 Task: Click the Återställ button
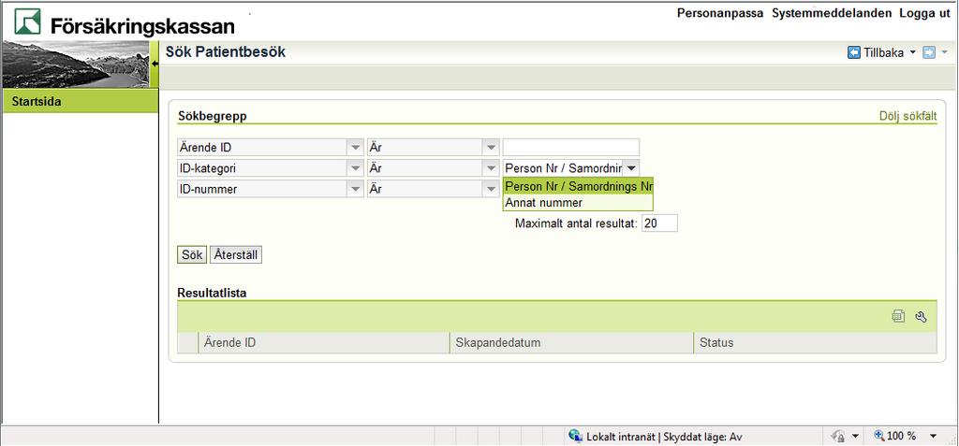235,254
